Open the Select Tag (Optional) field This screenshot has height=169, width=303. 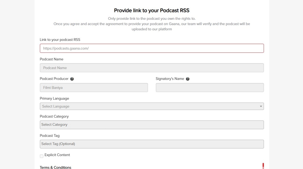[151, 144]
